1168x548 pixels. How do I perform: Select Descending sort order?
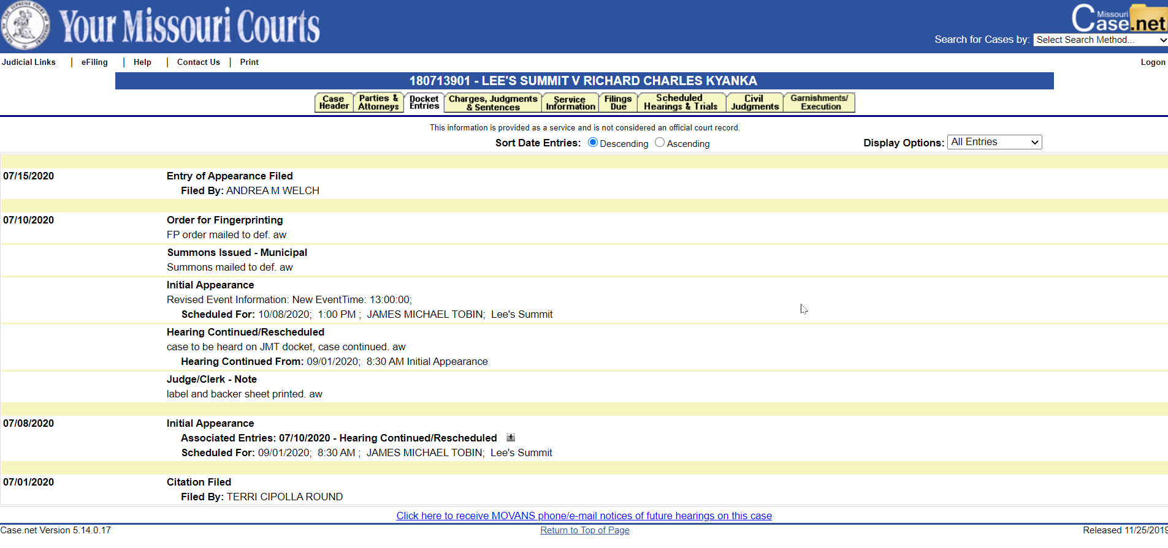tap(592, 142)
